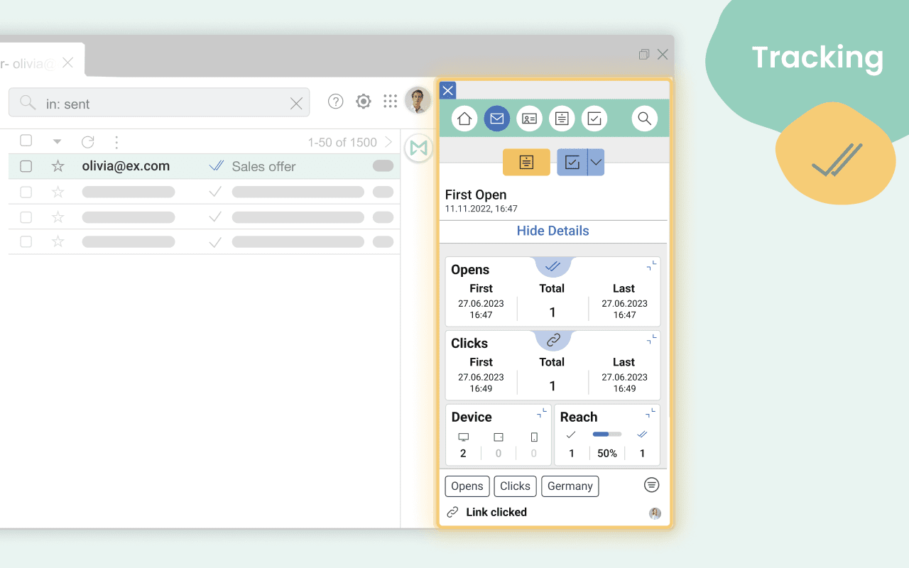Expand the Clicks card
This screenshot has width=909, height=568.
[652, 339]
